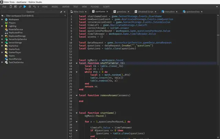The height and width of the screenshot is (139, 220).
Task: Expand the Workspace tree node
Action: point(2,20)
